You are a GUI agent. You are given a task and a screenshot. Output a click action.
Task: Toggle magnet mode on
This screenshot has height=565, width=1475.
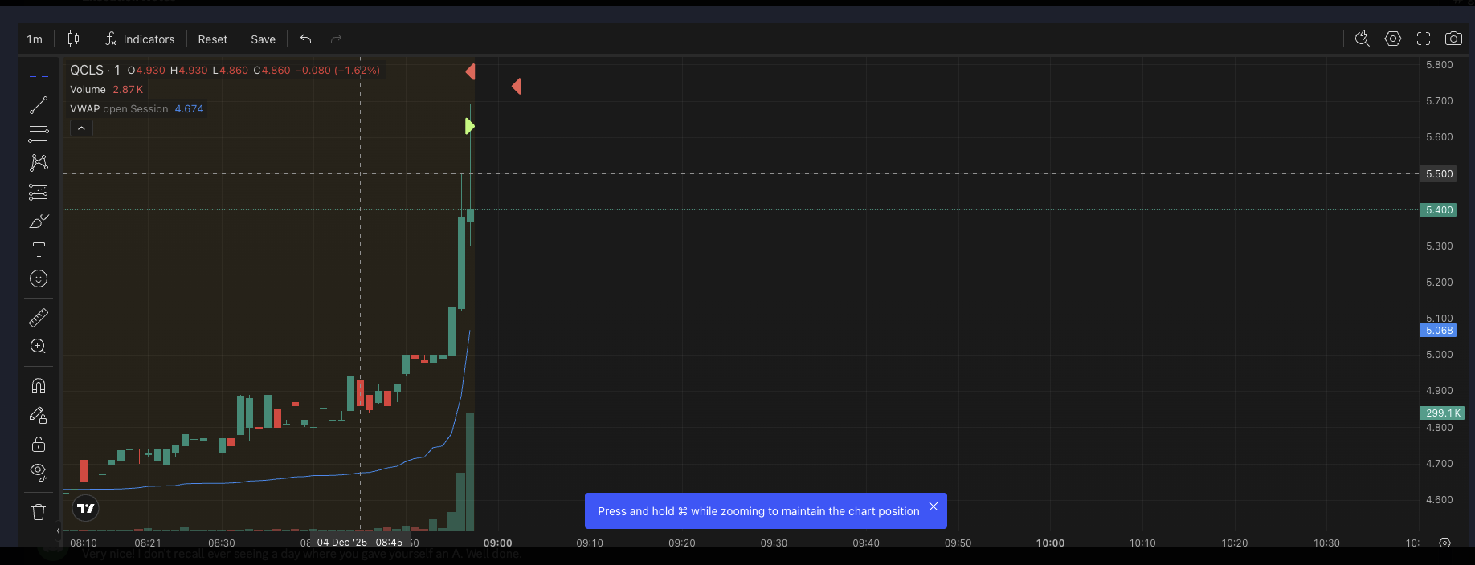pyautogui.click(x=39, y=386)
